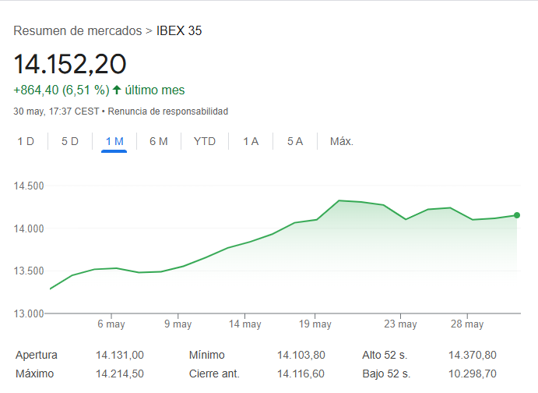Click the active 1 M tab
Screen dimensions: 538x393
(114, 141)
